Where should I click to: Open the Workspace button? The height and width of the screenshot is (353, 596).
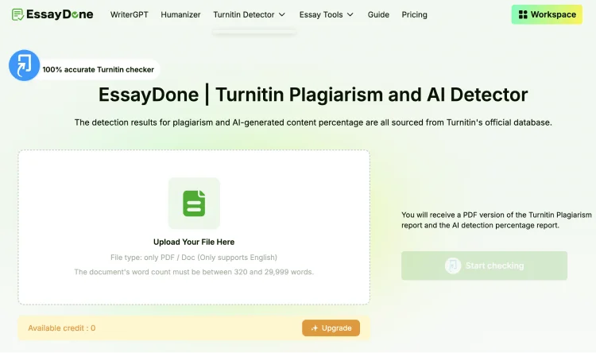click(547, 14)
